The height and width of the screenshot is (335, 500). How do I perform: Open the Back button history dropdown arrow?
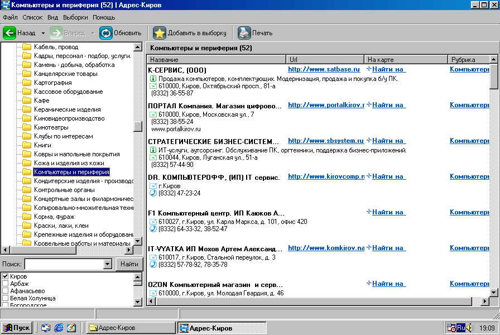42,33
